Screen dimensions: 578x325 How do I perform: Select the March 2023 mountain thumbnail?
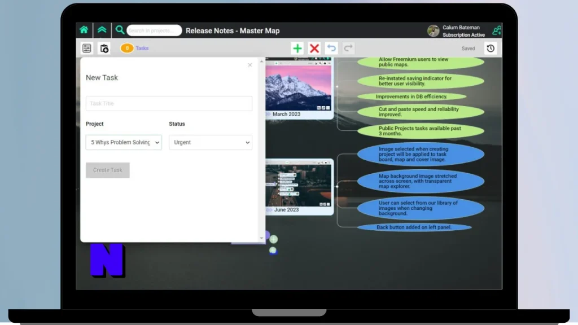[x=298, y=87]
